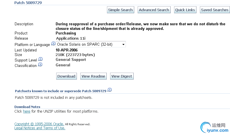Click the Download Notes section heading
This screenshot has width=230, height=135.
(27, 107)
